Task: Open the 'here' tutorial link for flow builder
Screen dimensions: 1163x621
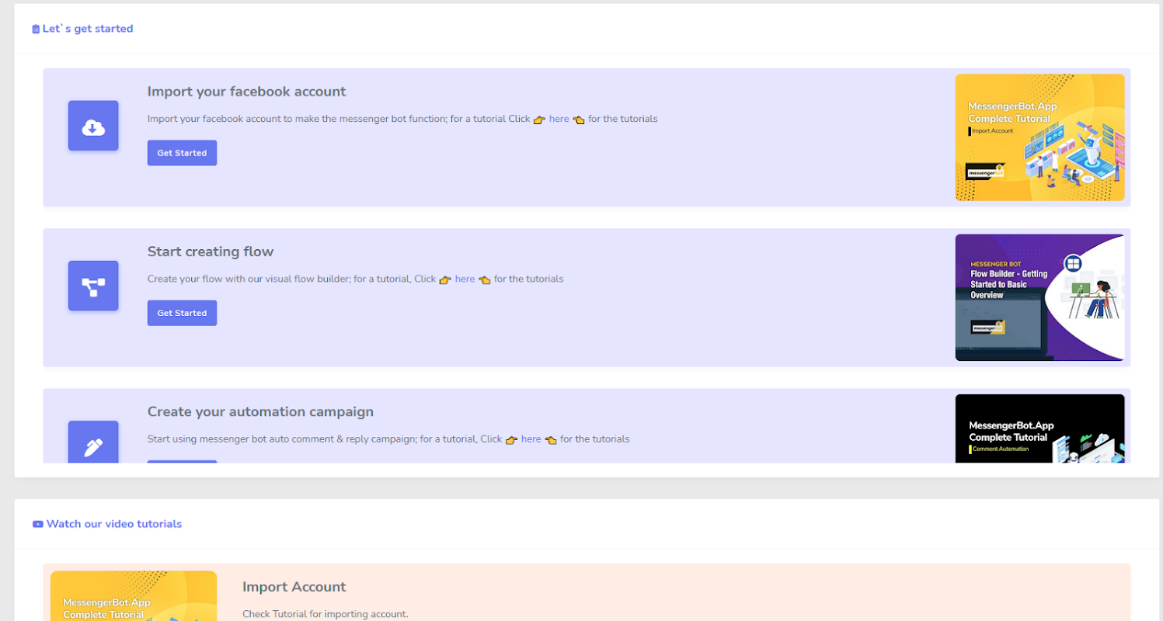Action: pyautogui.click(x=465, y=279)
